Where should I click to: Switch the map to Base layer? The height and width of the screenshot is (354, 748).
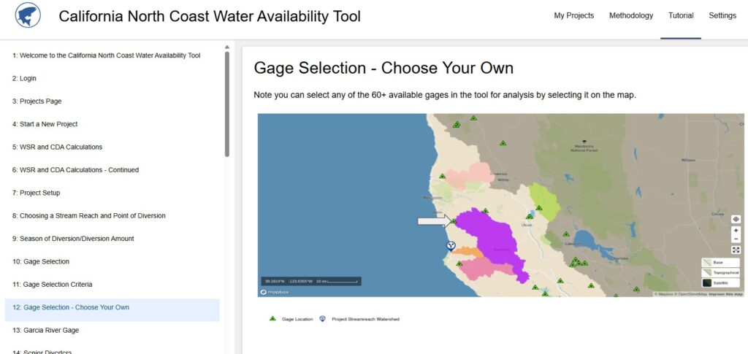pos(720,262)
